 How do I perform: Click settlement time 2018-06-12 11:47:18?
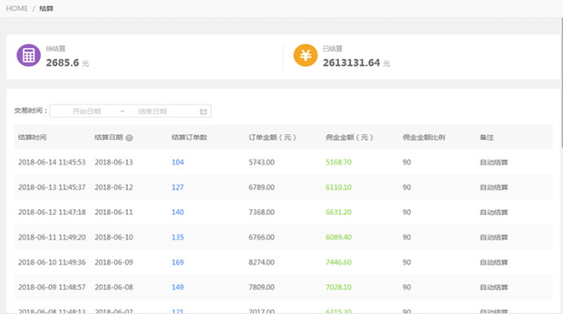click(x=52, y=212)
